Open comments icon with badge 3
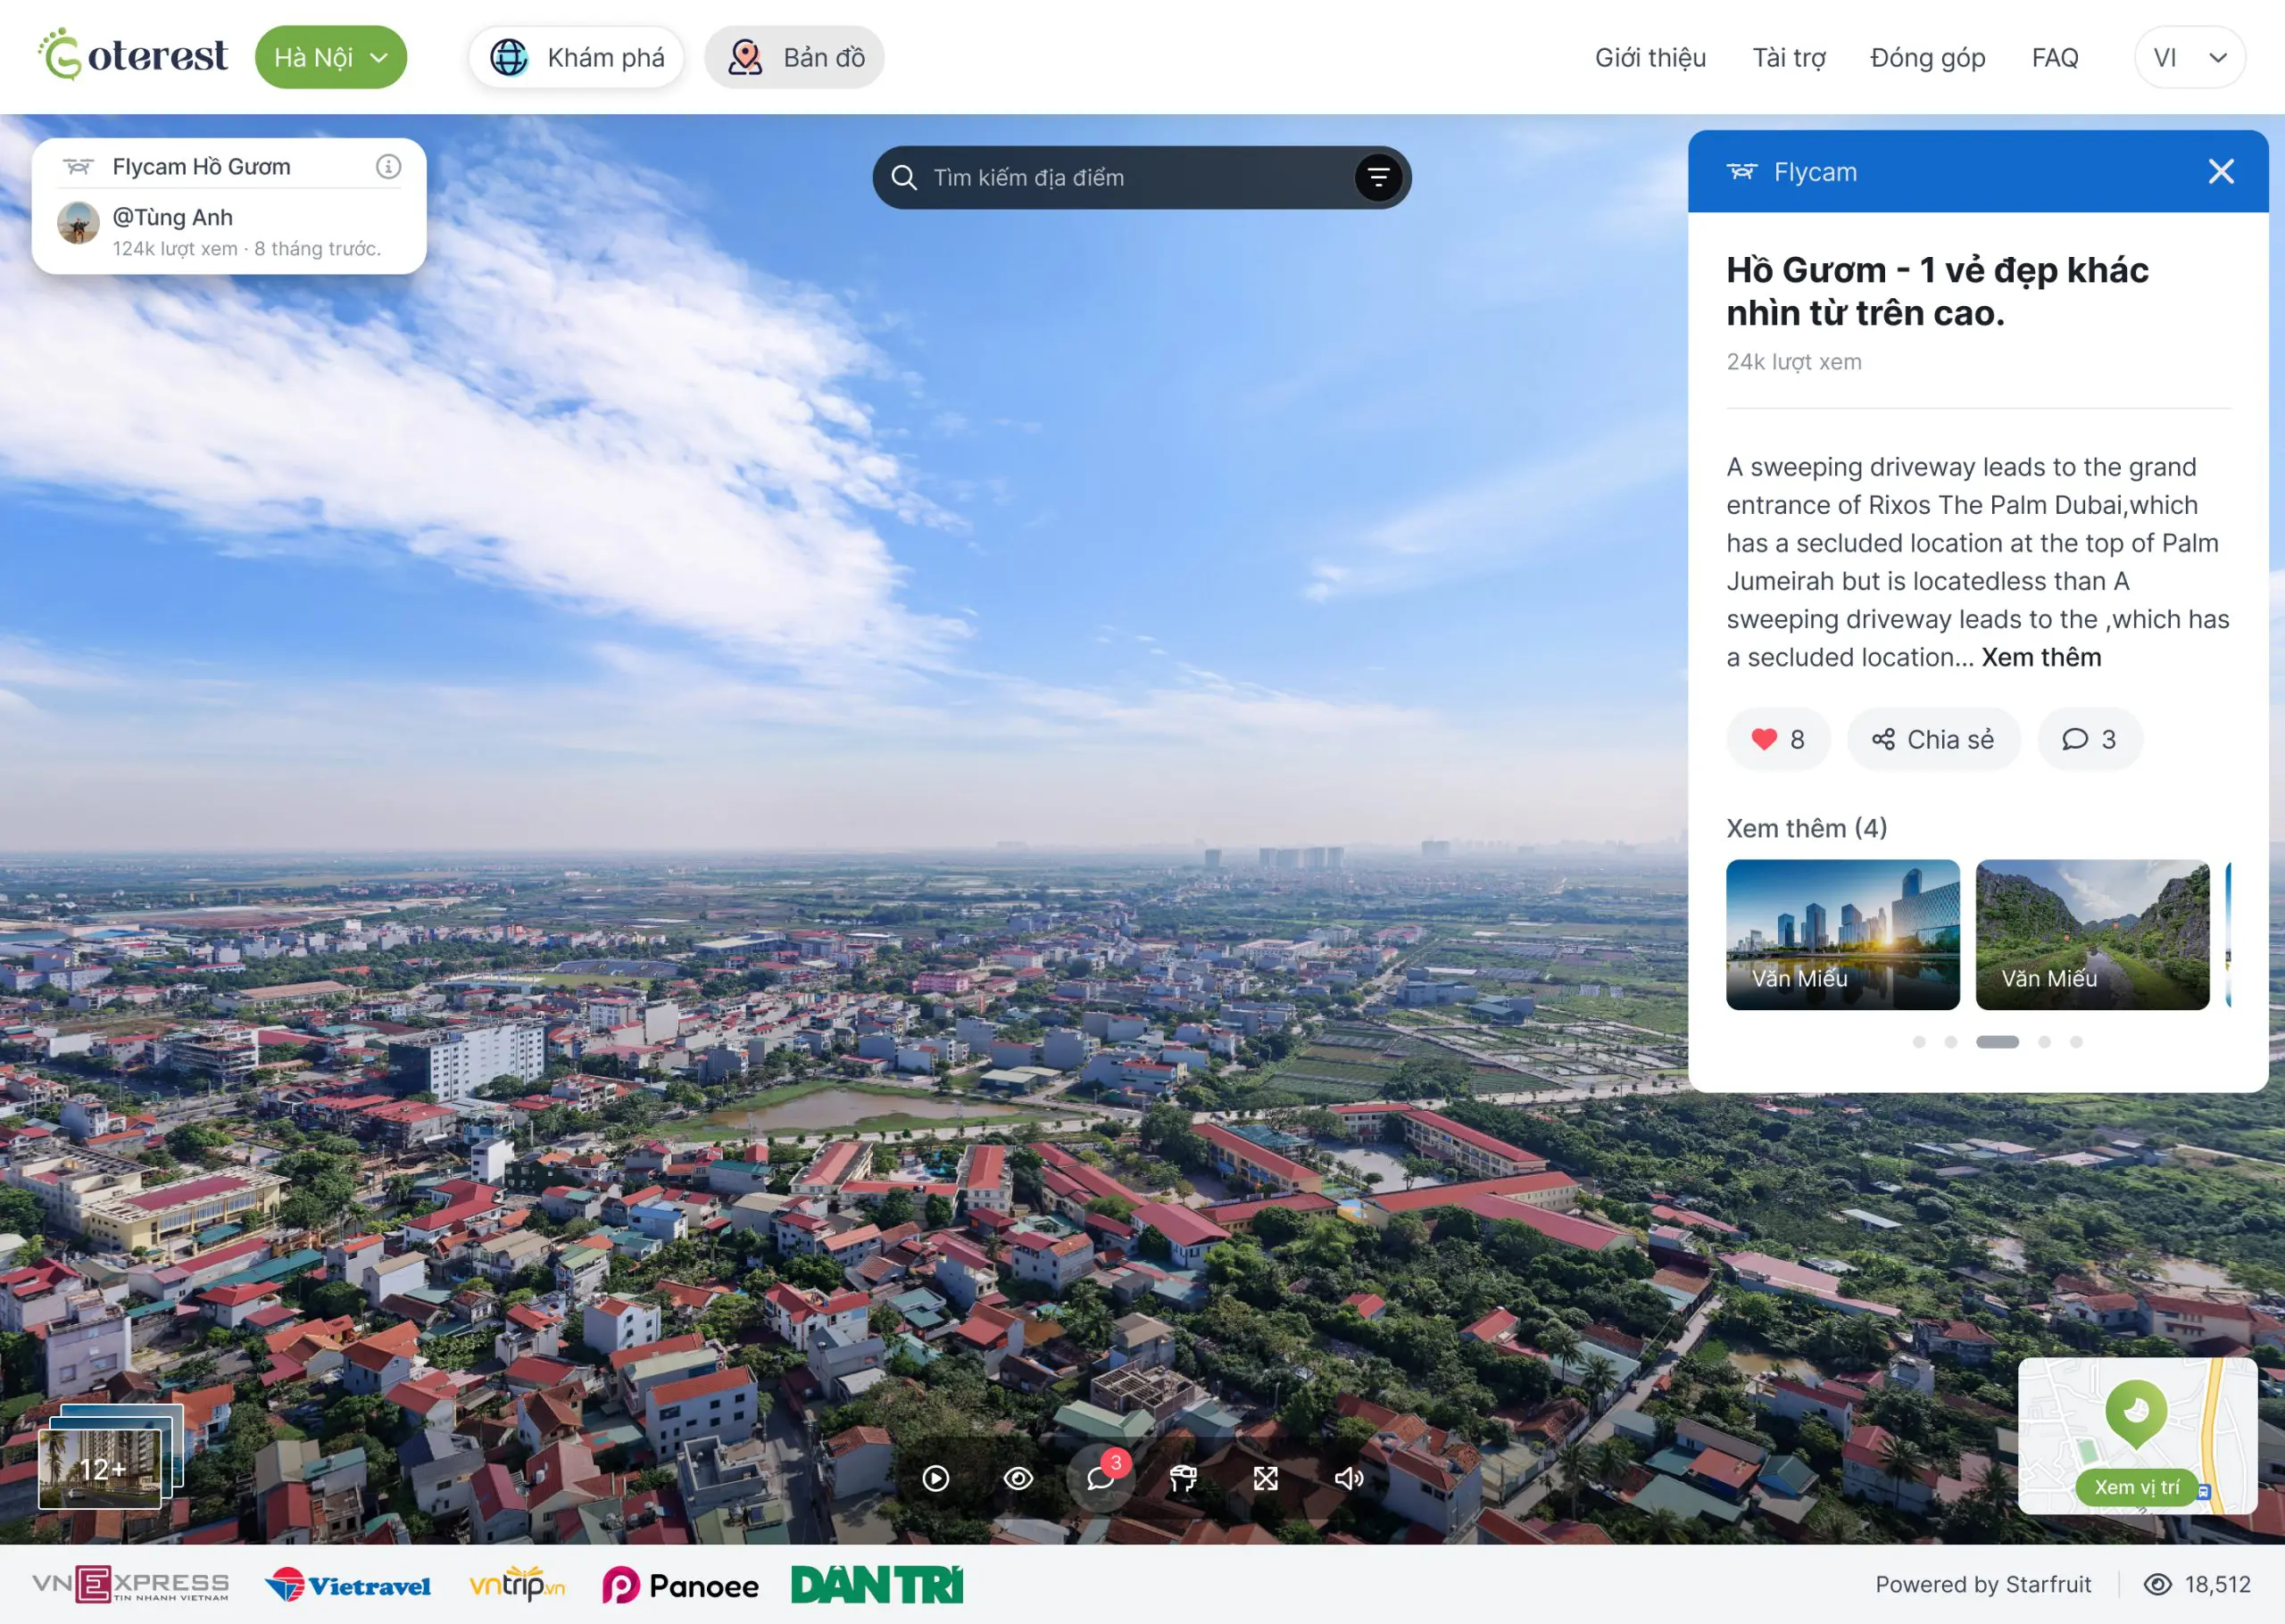This screenshot has width=2285, height=1624. click(x=1100, y=1478)
